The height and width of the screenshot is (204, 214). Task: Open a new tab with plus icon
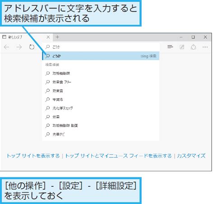click(57, 37)
